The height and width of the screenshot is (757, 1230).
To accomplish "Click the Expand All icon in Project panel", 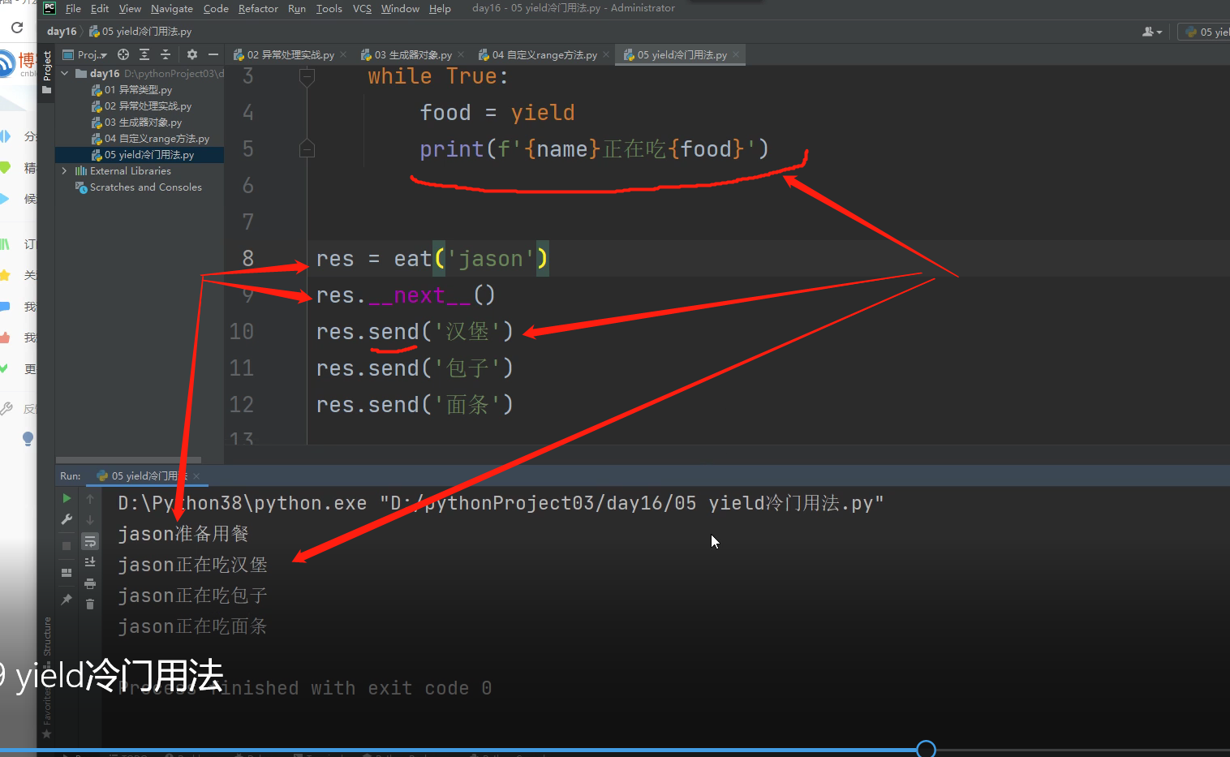I will pyautogui.click(x=144, y=54).
